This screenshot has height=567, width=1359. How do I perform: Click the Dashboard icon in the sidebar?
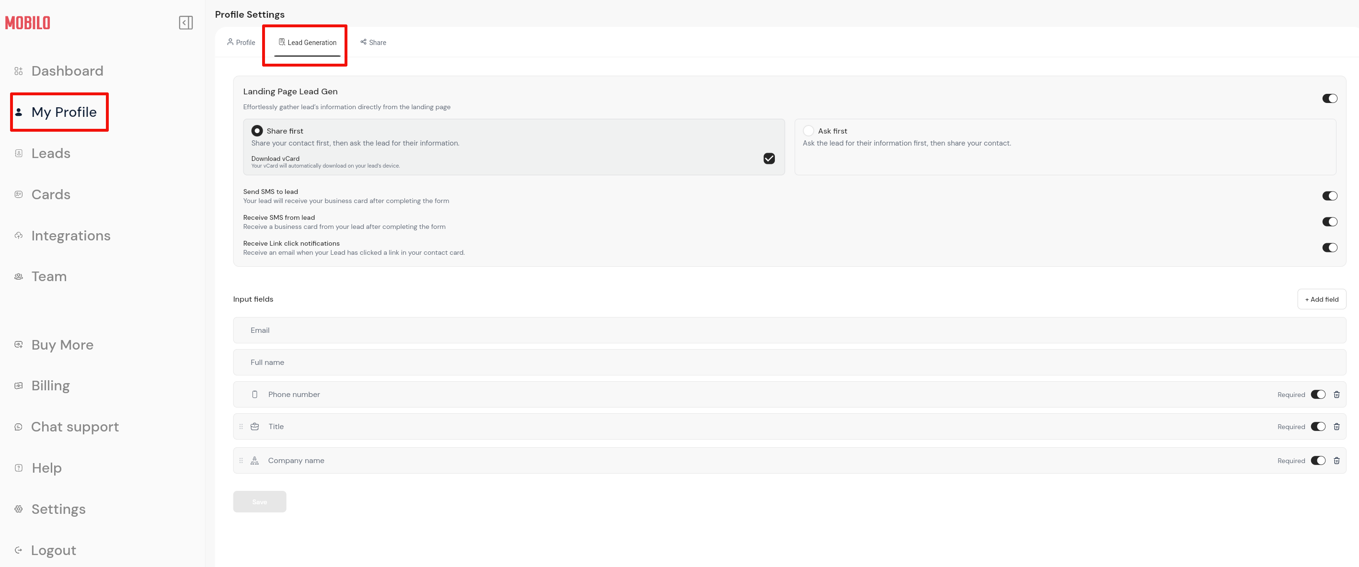[x=19, y=71]
